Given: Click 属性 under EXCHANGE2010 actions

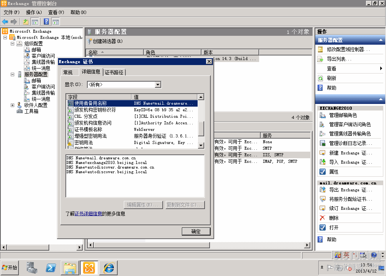Looking at the screenshot, I should 334,172.
